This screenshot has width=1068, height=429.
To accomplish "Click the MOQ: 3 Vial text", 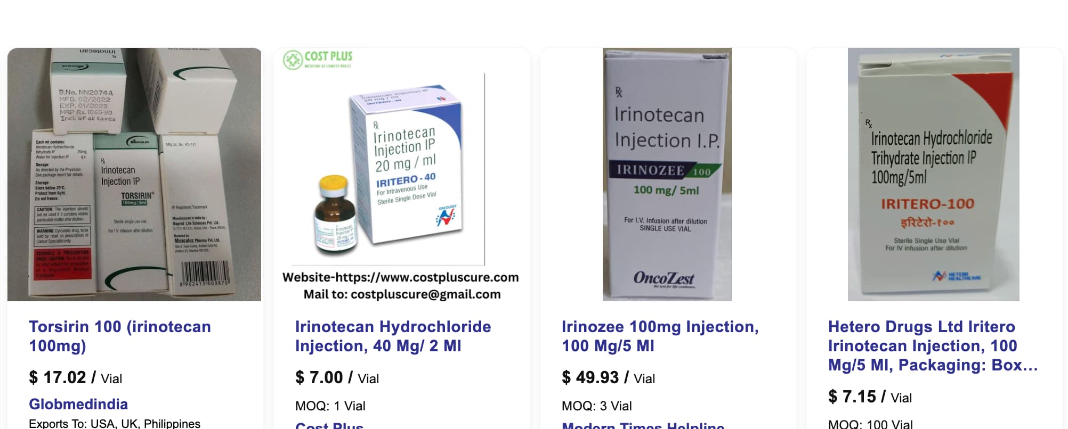I will 597,406.
